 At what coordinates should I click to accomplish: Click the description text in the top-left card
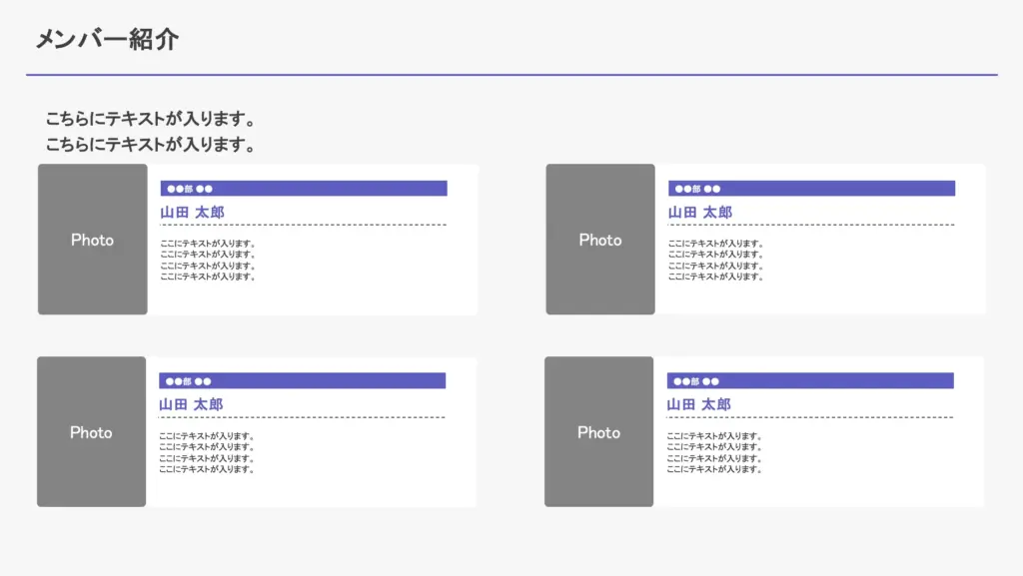click(208, 260)
